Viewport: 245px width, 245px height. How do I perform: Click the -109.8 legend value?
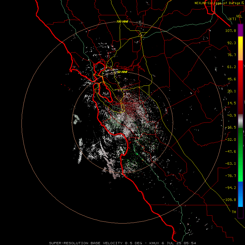point(230,200)
